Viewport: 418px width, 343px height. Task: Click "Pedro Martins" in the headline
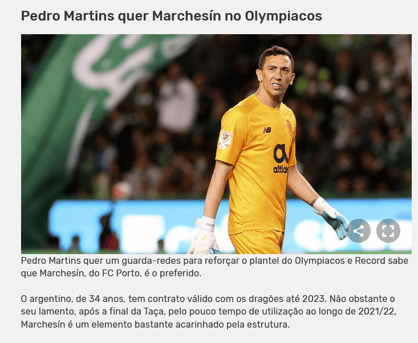(67, 16)
